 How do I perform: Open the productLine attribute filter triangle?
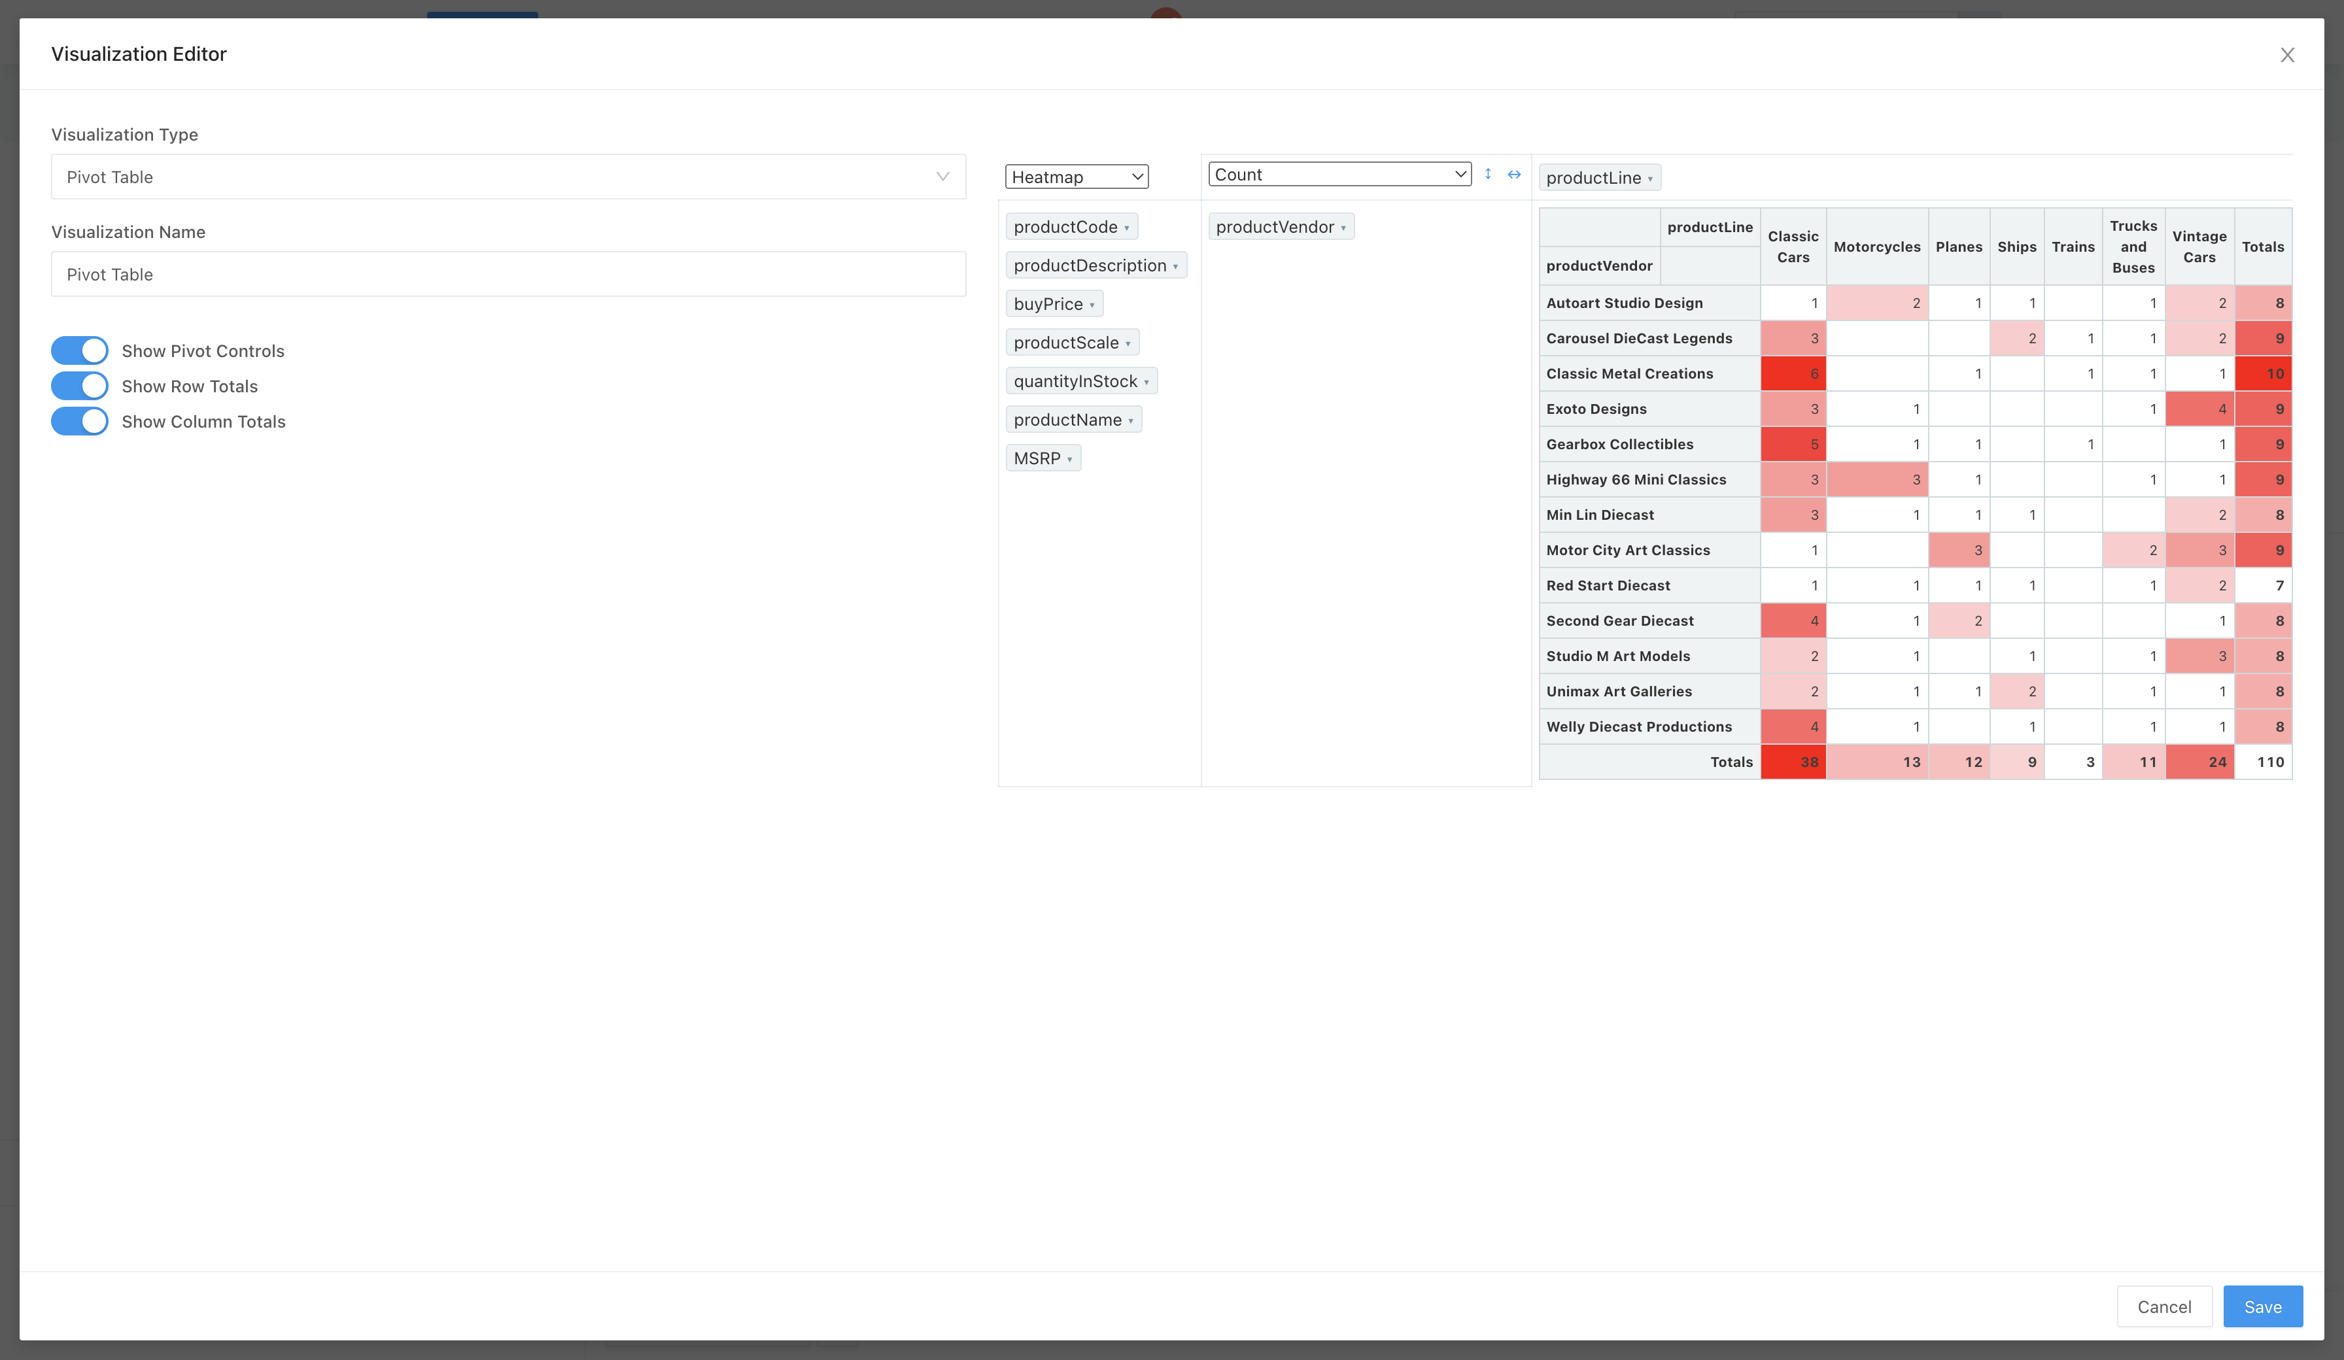click(1650, 178)
